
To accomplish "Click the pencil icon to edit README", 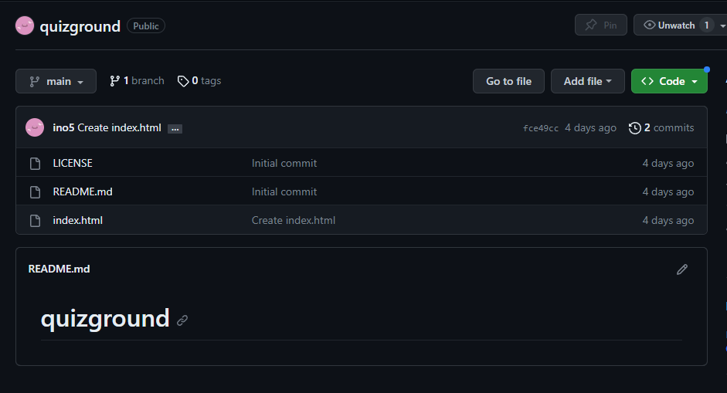I will click(x=682, y=269).
